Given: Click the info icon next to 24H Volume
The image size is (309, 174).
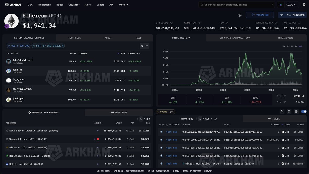Looking at the screenshot, I should 171,23.
